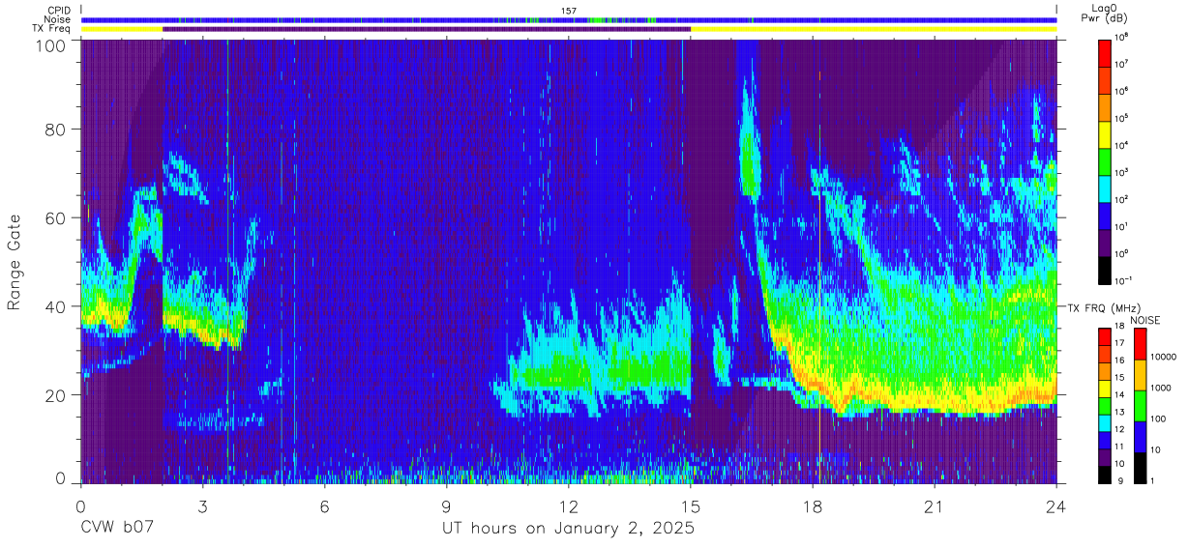Click Range Gate tick label 80
The image size is (1188, 548).
pos(56,130)
